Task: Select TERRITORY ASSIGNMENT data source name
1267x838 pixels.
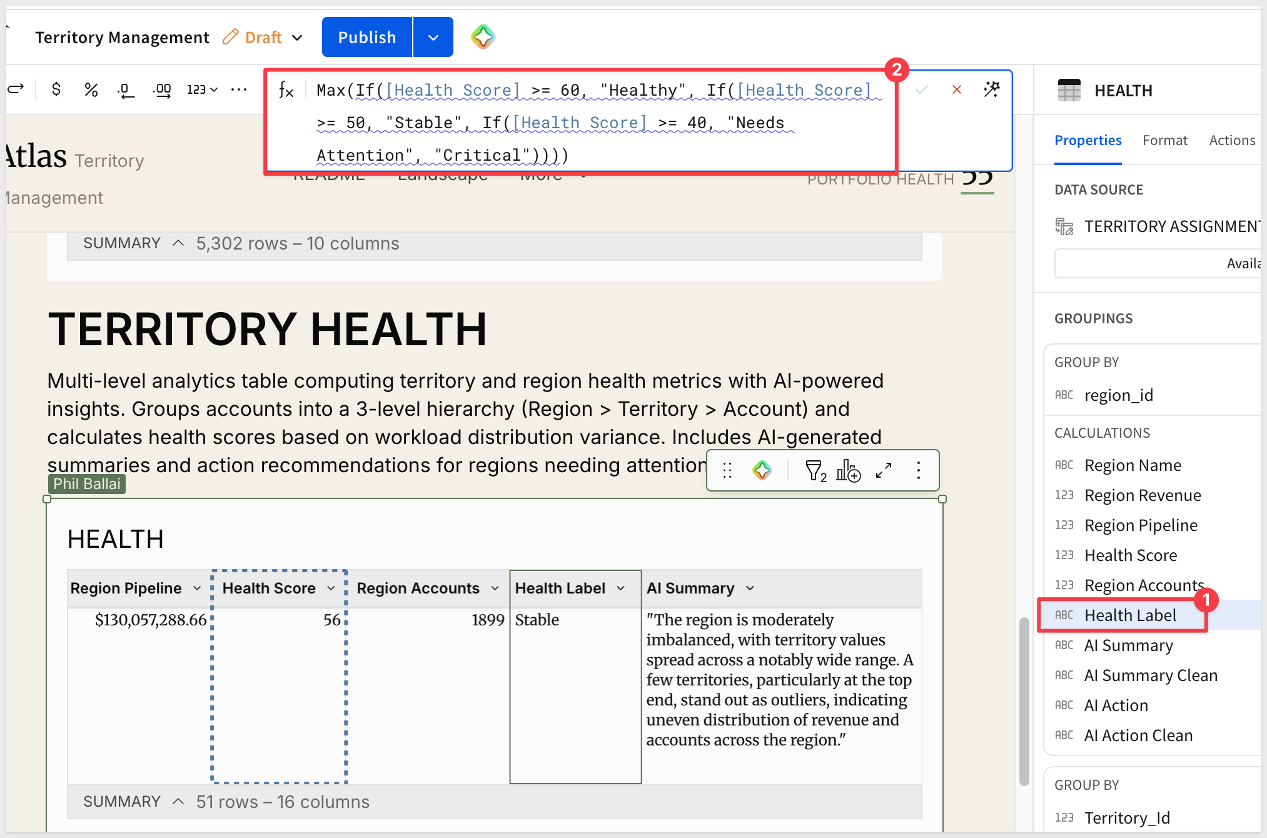Action: (x=1172, y=226)
